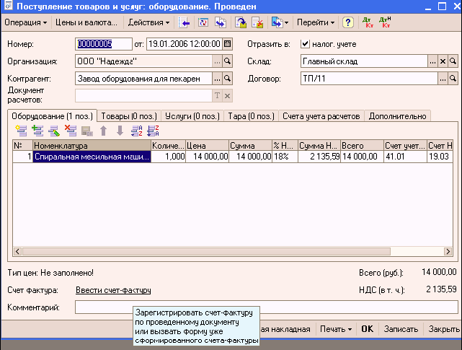Image resolution: width=462 pixels, height=350 pixels.
Task: Click the OK button
Action: point(367,328)
